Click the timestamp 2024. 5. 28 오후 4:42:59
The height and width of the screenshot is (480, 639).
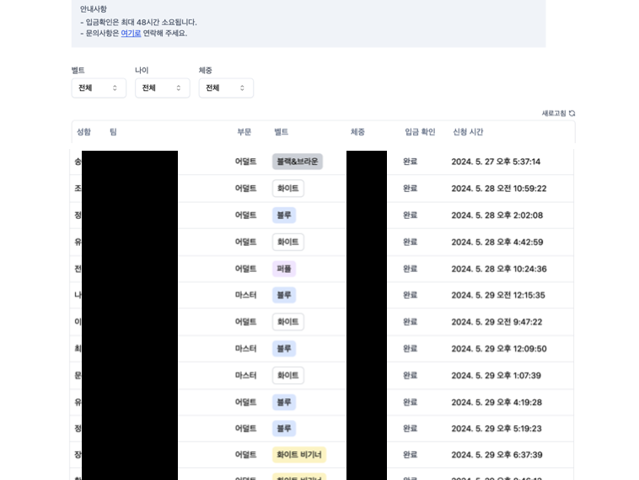point(497,243)
